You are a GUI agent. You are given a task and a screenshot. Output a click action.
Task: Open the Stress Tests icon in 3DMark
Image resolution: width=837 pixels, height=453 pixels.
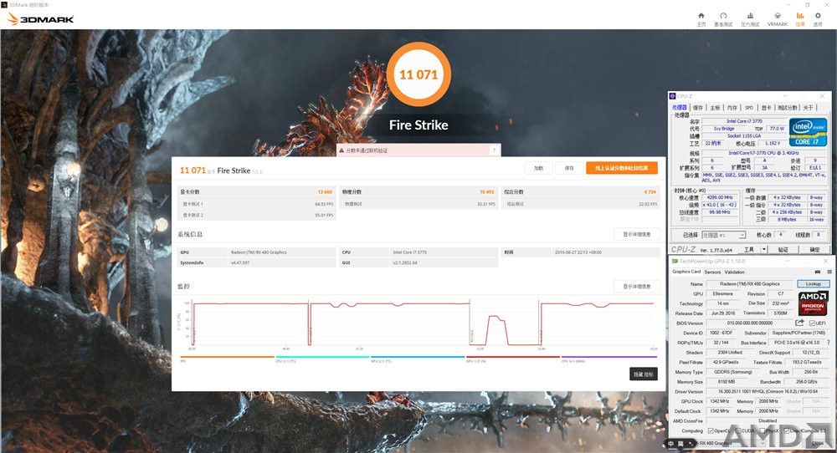click(x=750, y=16)
